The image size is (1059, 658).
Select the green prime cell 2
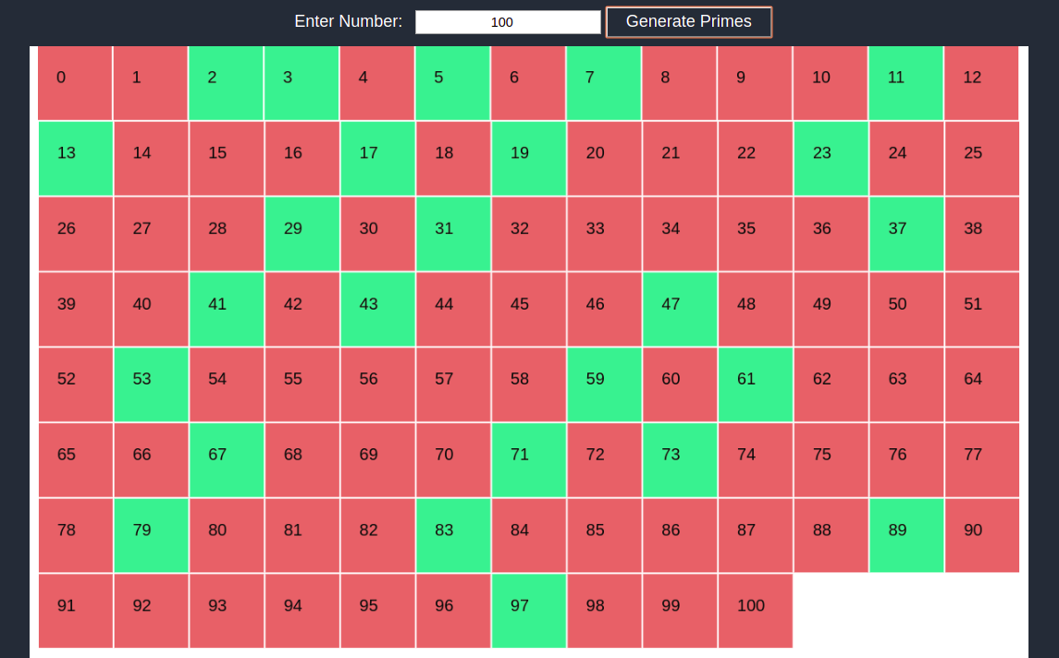(x=226, y=83)
